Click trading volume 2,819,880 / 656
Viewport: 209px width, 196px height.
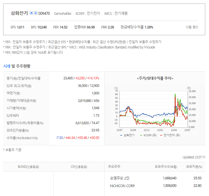(x=88, y=101)
